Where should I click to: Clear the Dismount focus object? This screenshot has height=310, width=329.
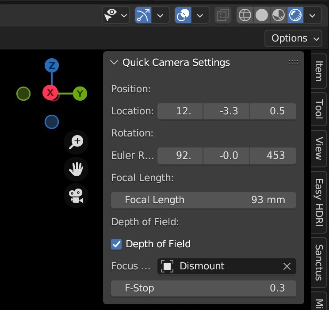[287, 266]
